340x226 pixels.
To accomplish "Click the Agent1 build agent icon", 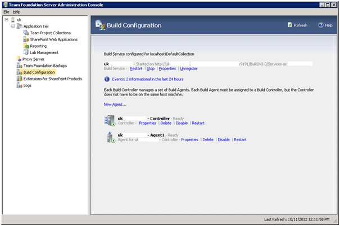I will 111,137.
